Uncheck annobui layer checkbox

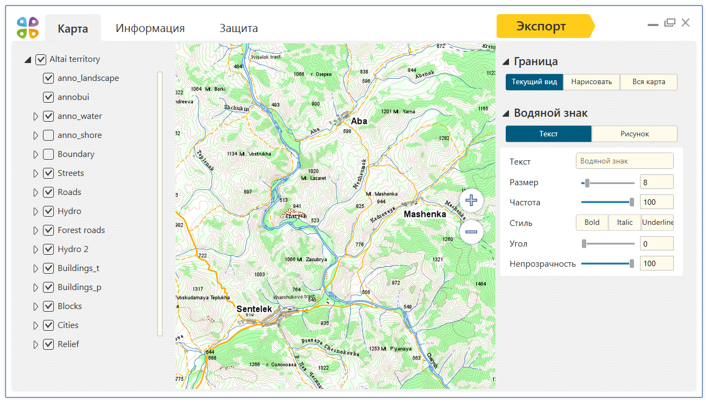[x=48, y=97]
